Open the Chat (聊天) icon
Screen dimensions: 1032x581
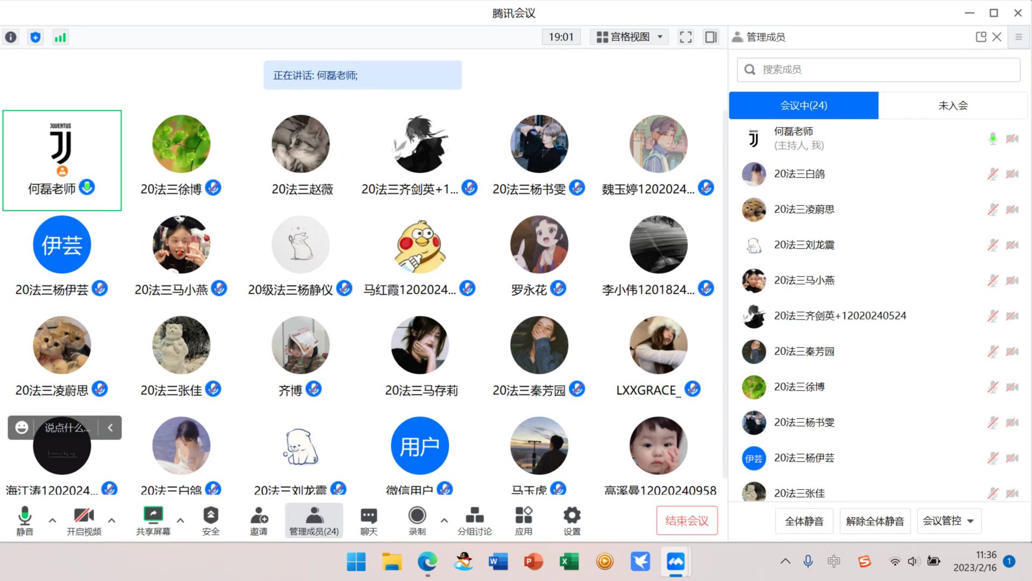369,516
